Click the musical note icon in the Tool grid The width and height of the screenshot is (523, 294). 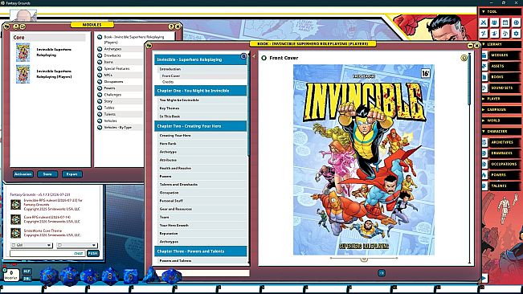pos(505,33)
